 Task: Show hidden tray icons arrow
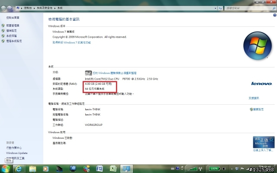coord(232,169)
